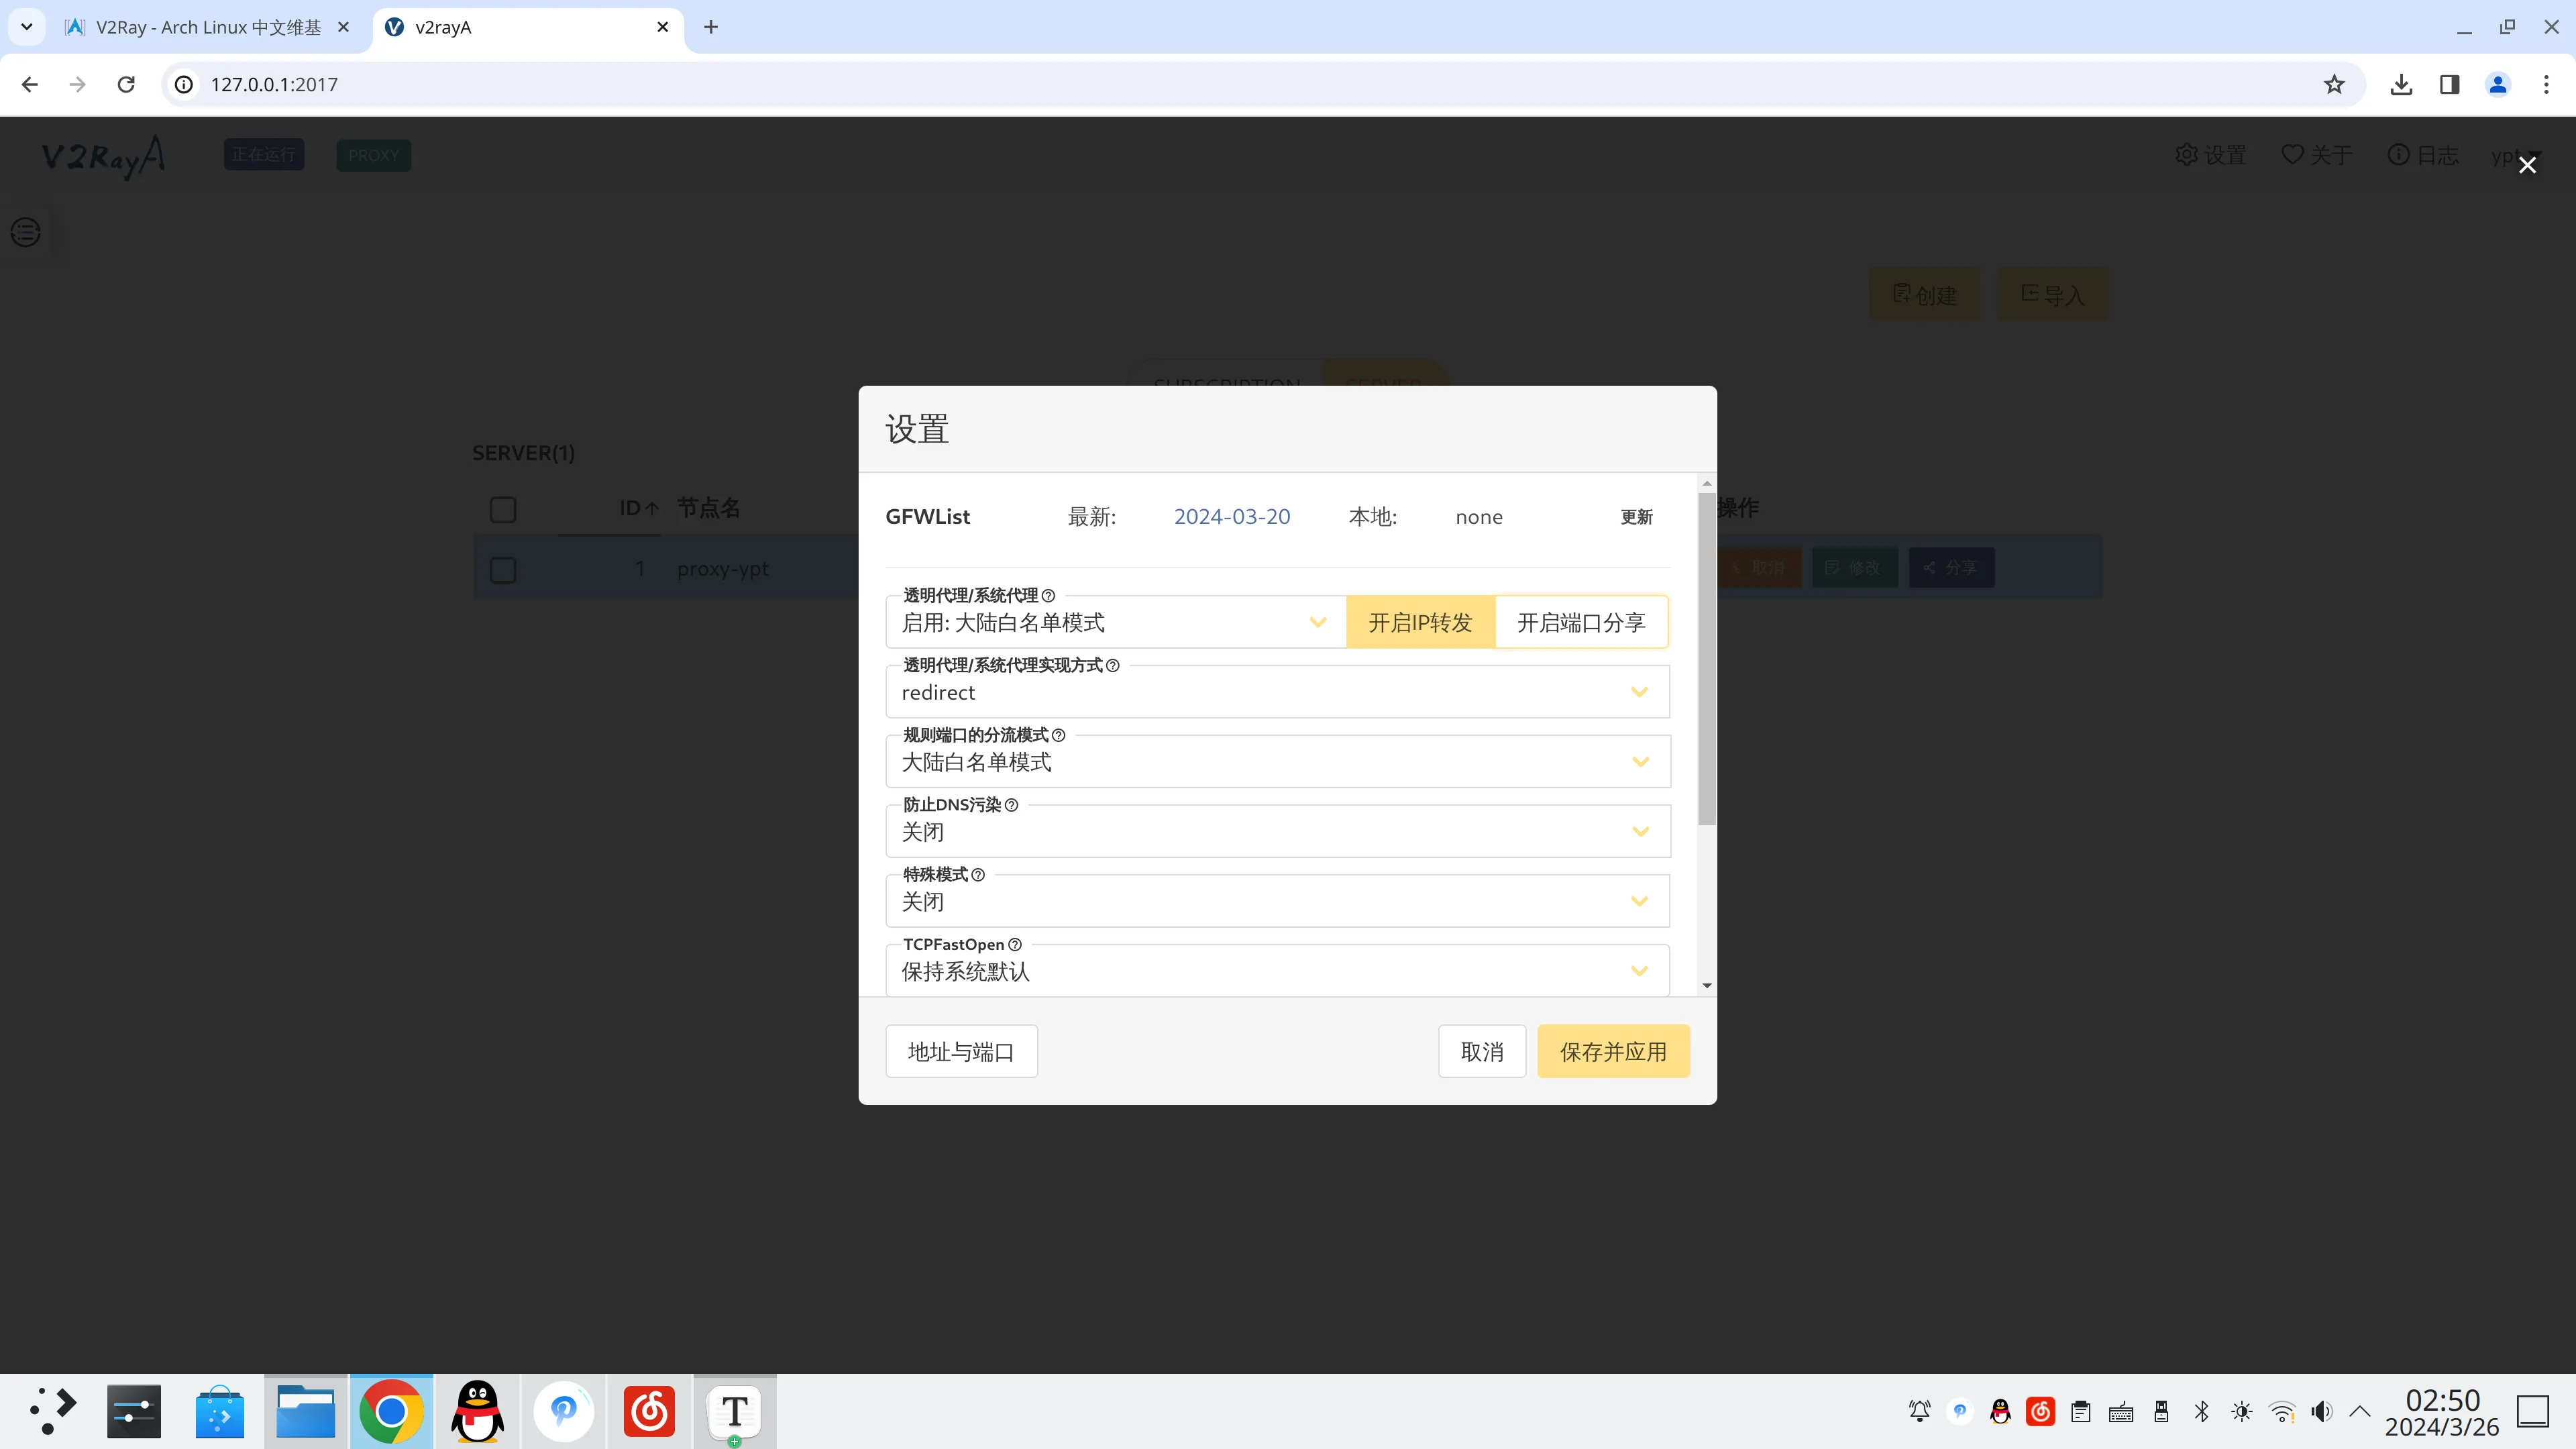
Task: Open QQ penguin from the taskbar
Action: point(477,1411)
